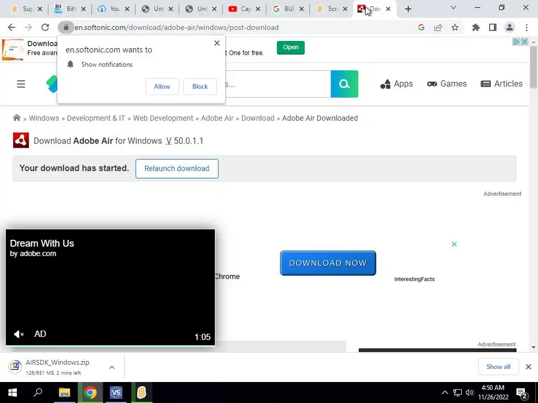
Task: Open Chrome three-dot menu
Action: pos(526,27)
